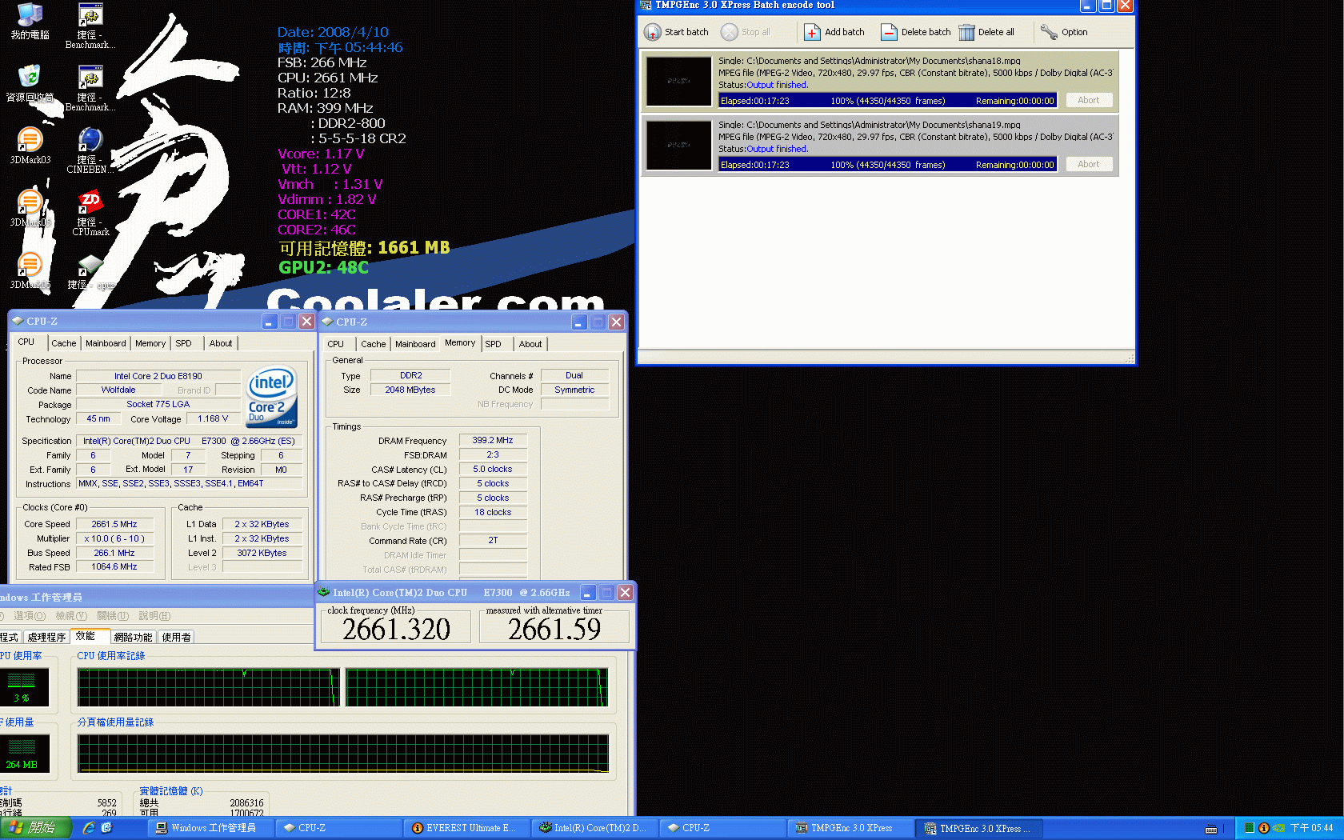The image size is (1344, 840).
Task: Click the Start batch icon in TMPGEnc
Action: (x=652, y=32)
